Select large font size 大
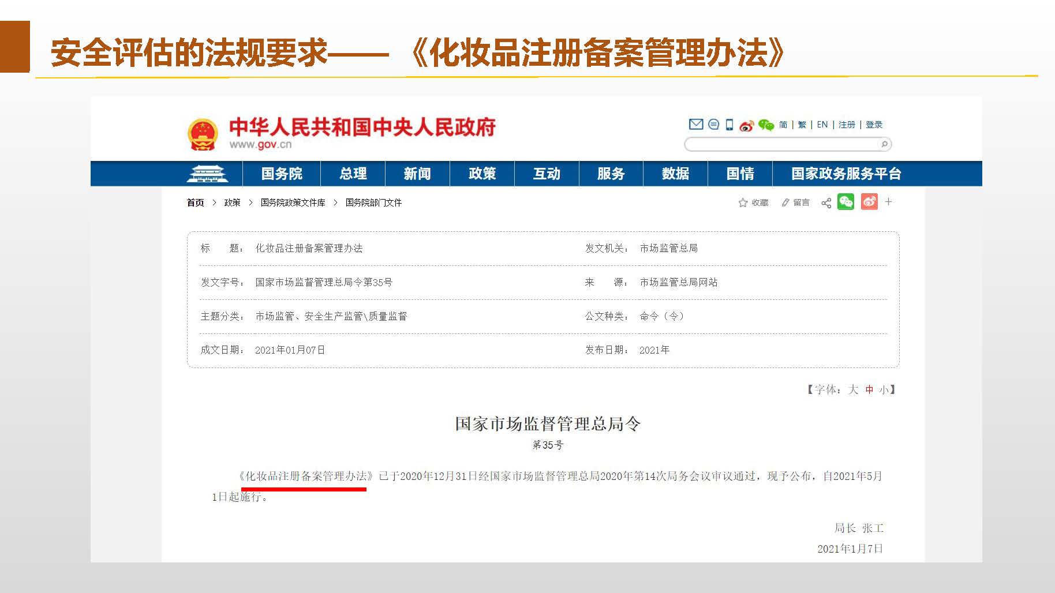This screenshot has width=1055, height=593. [x=853, y=389]
